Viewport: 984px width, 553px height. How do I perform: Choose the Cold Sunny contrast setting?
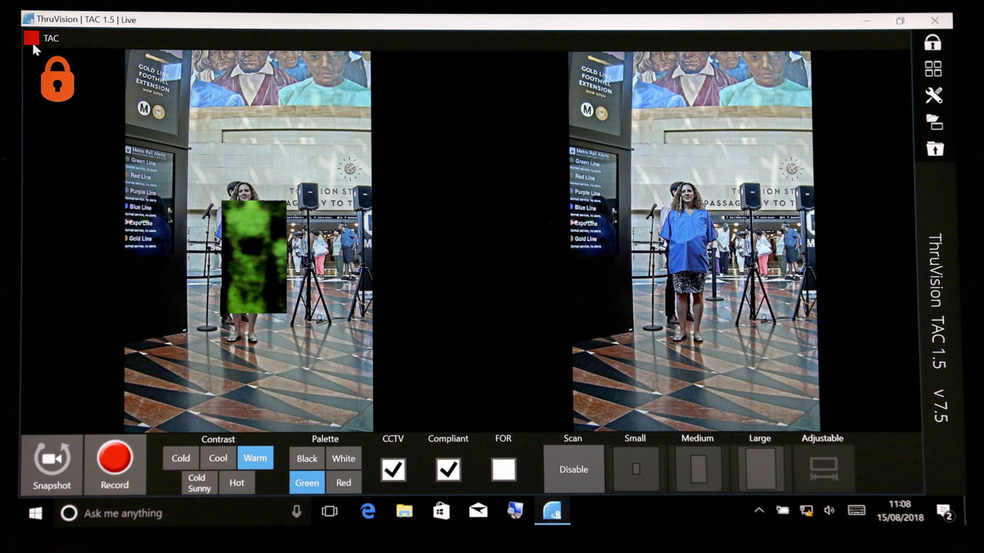198,483
